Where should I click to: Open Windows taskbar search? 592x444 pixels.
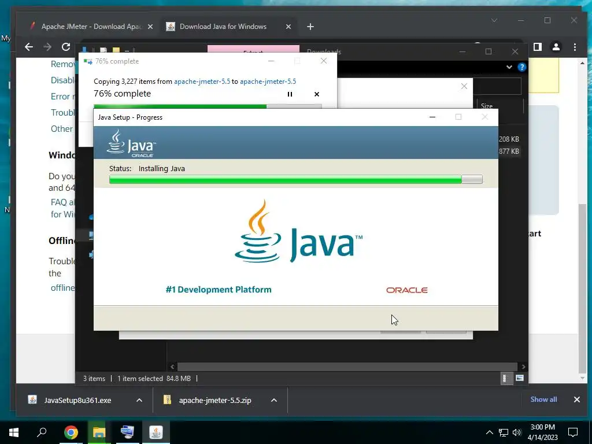(42, 432)
